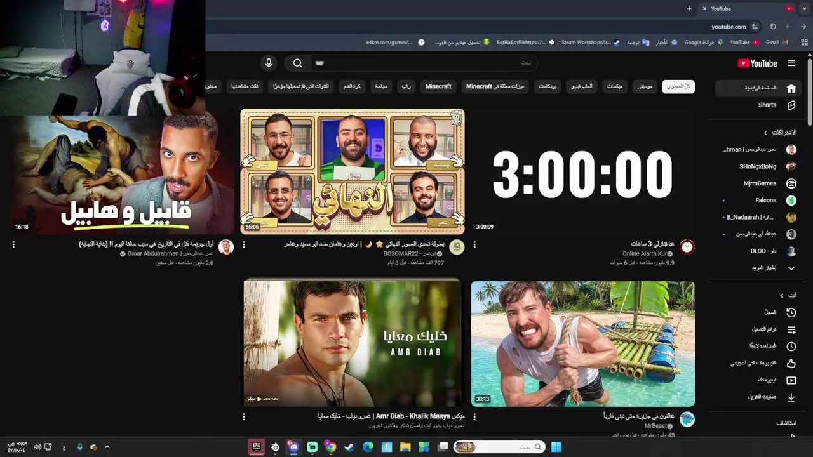This screenshot has width=813, height=457.
Task: Open Playlists (قوائم التشغيل) in sidebar
Action: tap(758, 329)
